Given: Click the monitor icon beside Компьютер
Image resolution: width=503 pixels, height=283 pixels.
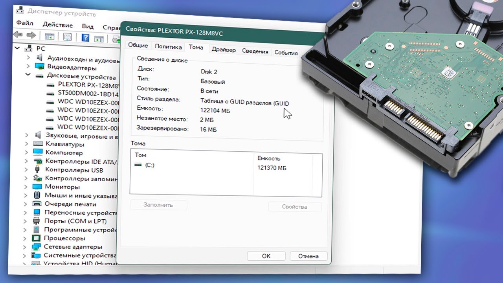Looking at the screenshot, I should coord(38,152).
